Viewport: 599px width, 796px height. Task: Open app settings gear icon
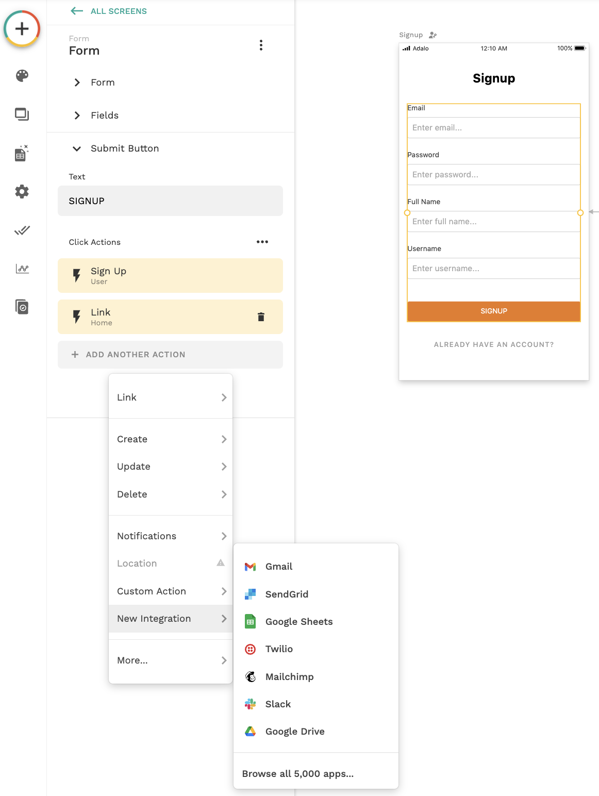(x=22, y=192)
